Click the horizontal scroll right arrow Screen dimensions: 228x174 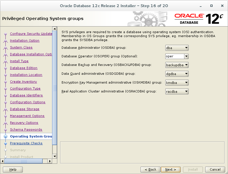(x=50, y=161)
